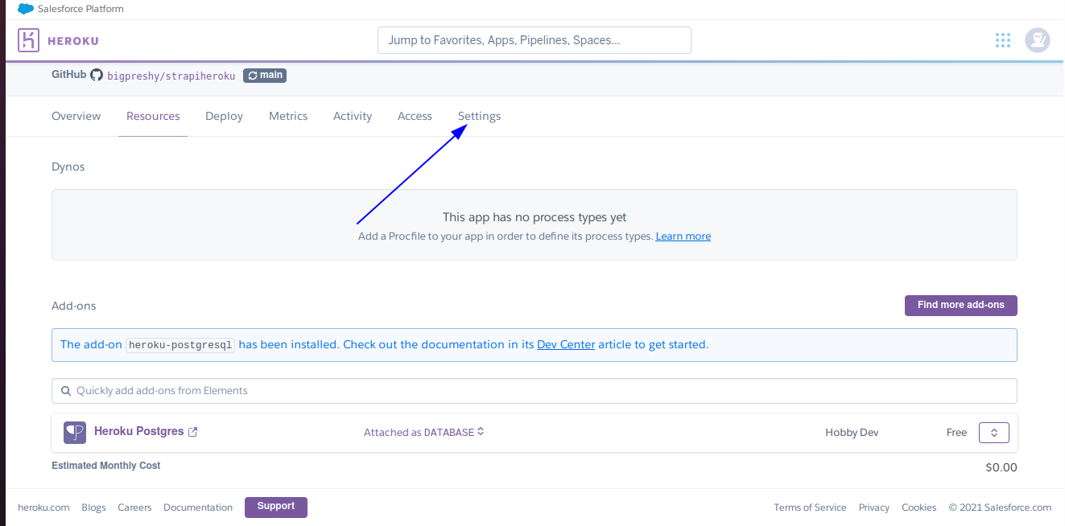Open Terms of Service link
Viewport: 1065px width, 526px height.
pos(810,508)
